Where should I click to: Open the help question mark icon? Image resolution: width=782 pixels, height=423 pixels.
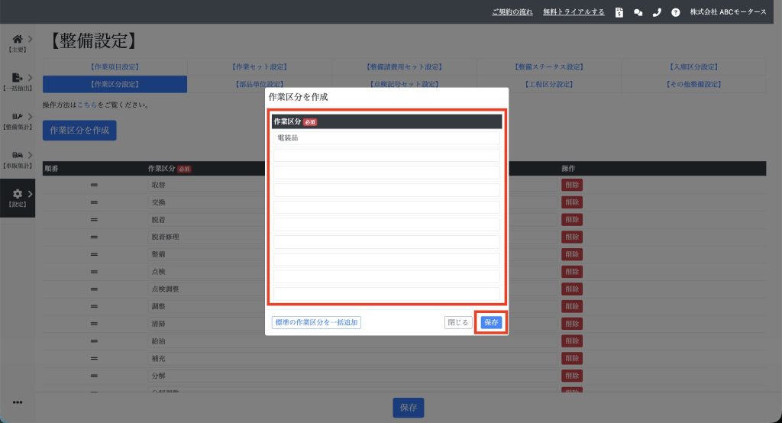pyautogui.click(x=675, y=12)
